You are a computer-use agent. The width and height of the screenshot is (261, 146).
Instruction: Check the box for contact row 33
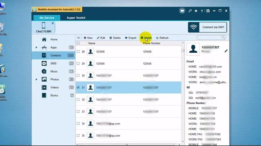[x=78, y=112]
